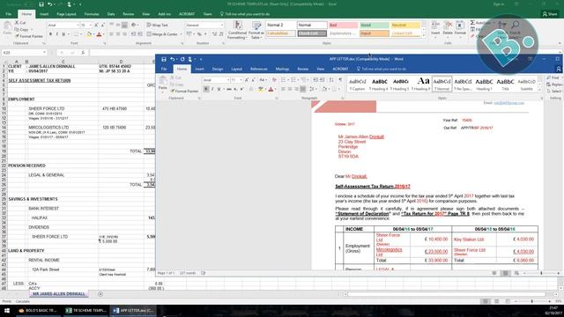The width and height of the screenshot is (564, 317).
Task: Open Excel number format General dropdown
Action: pyautogui.click(x=221, y=26)
